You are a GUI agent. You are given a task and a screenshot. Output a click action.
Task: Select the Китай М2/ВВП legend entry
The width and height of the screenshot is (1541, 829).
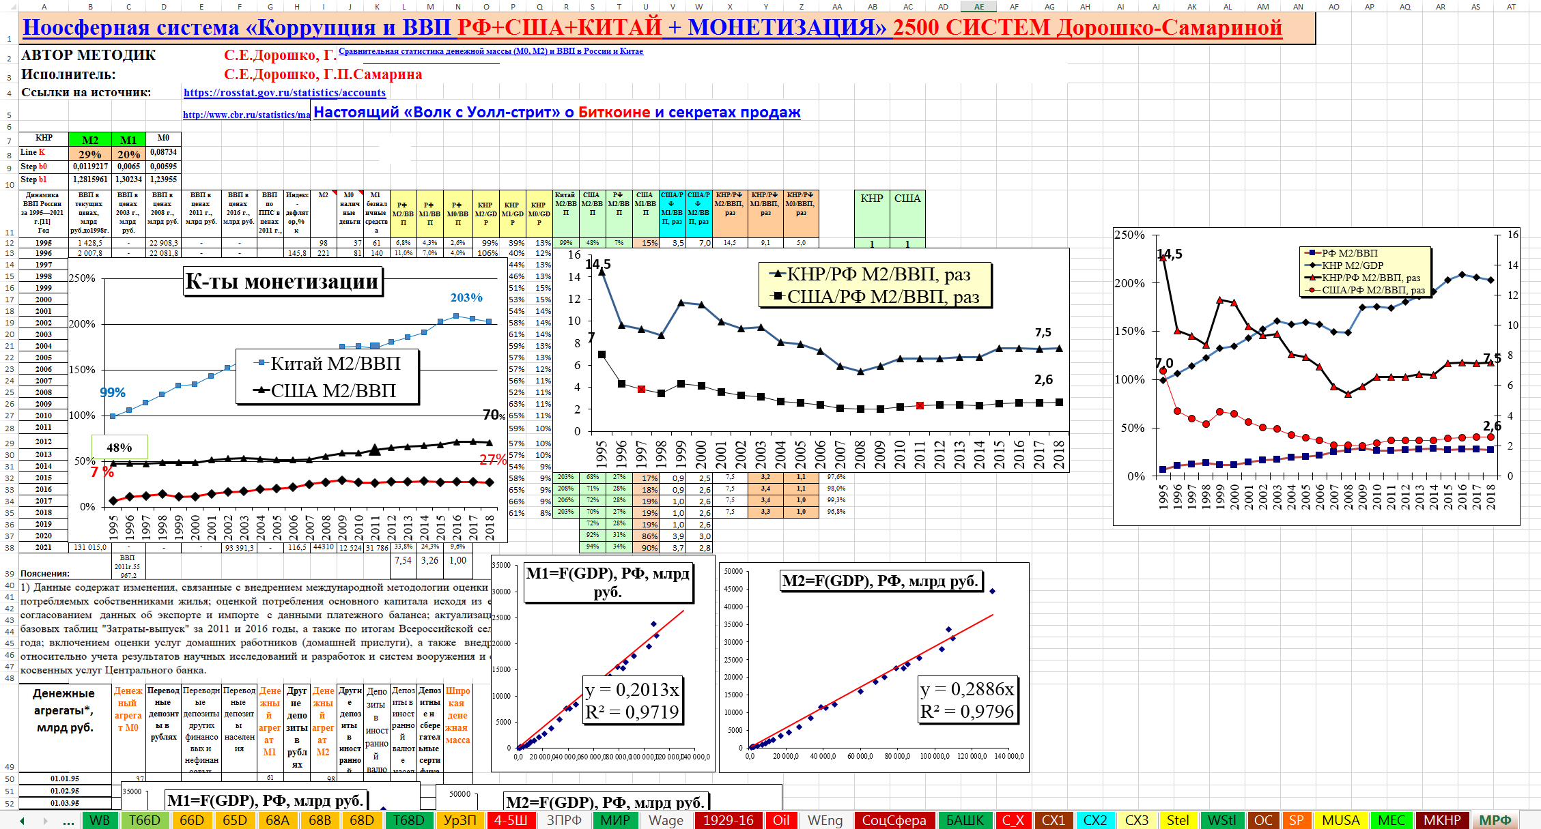click(328, 364)
